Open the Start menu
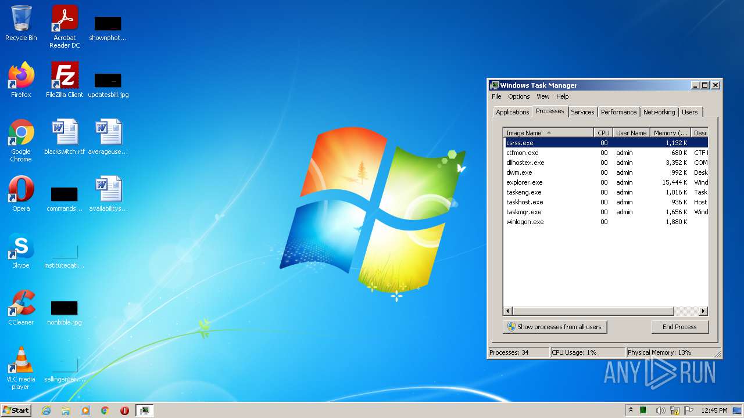 pyautogui.click(x=16, y=410)
